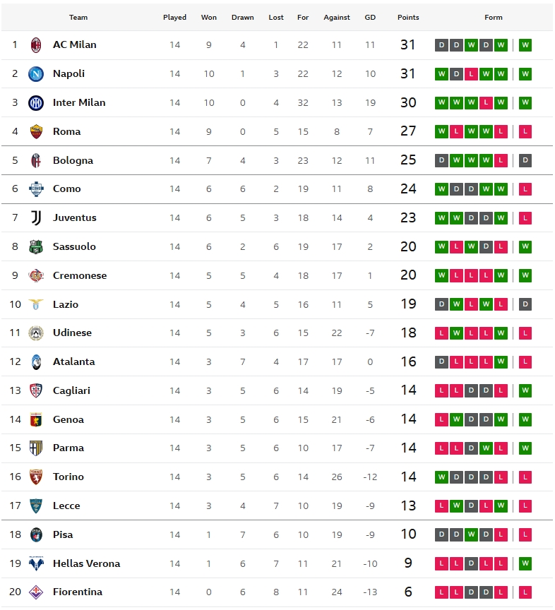Select the Inter Milan badge icon
The image size is (555, 610).
click(x=36, y=103)
